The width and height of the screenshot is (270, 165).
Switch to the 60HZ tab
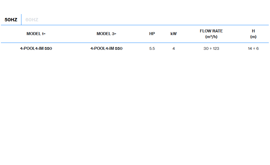[x=32, y=20]
